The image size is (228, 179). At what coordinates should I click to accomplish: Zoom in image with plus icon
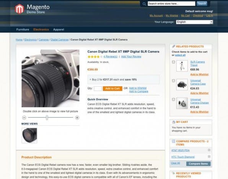[x=77, y=118]
